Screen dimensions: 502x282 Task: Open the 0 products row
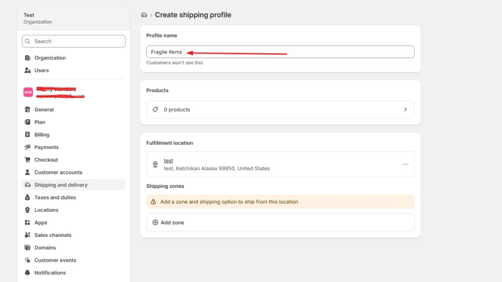tap(280, 109)
